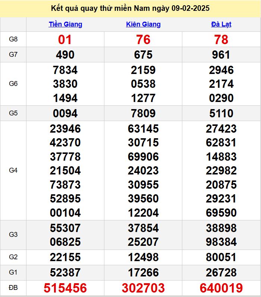Select the G8 row label

click(13, 39)
